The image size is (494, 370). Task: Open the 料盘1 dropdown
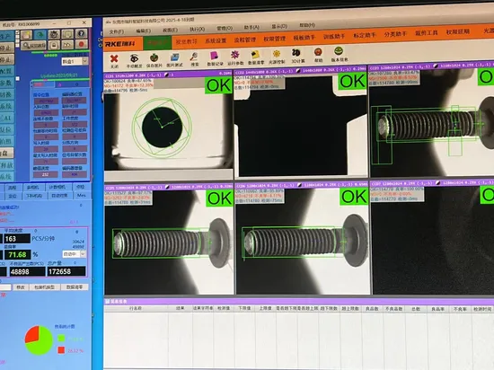[x=75, y=61]
